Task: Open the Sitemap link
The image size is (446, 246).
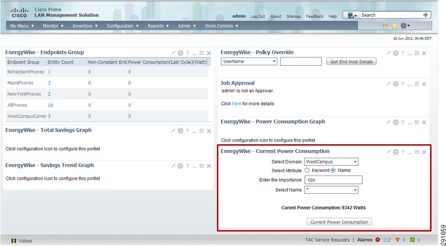Action: [294, 16]
